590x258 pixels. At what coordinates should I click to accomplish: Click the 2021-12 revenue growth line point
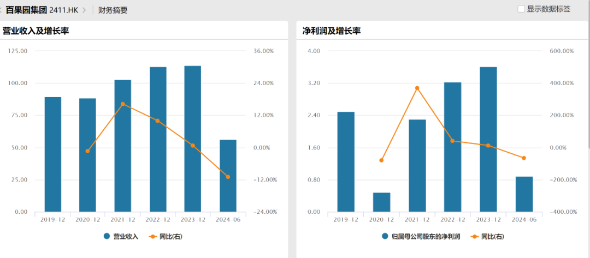point(123,104)
